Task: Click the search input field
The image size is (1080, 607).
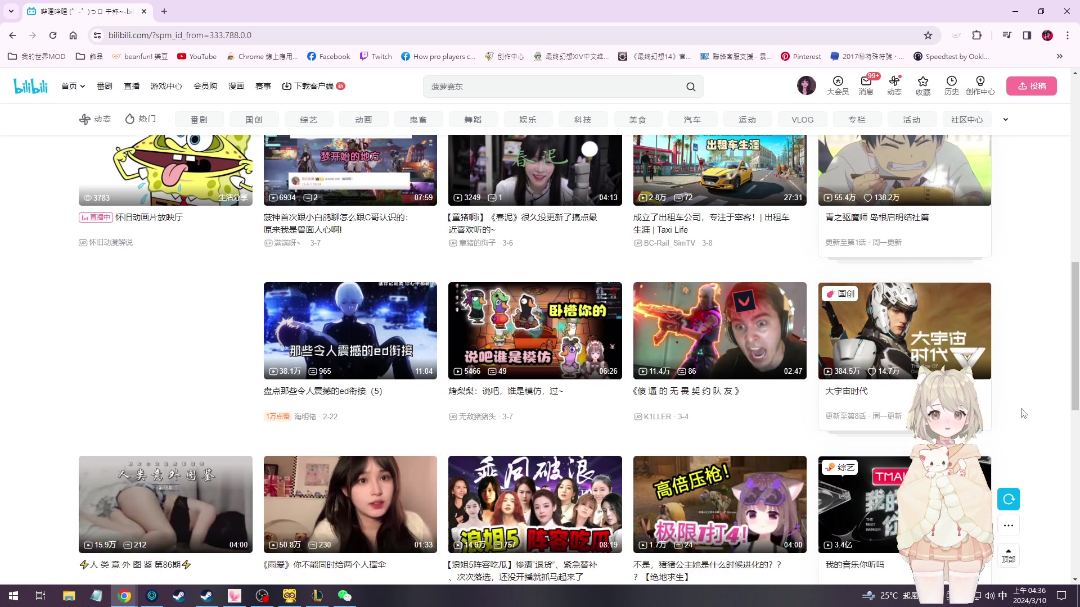Action: click(x=554, y=87)
